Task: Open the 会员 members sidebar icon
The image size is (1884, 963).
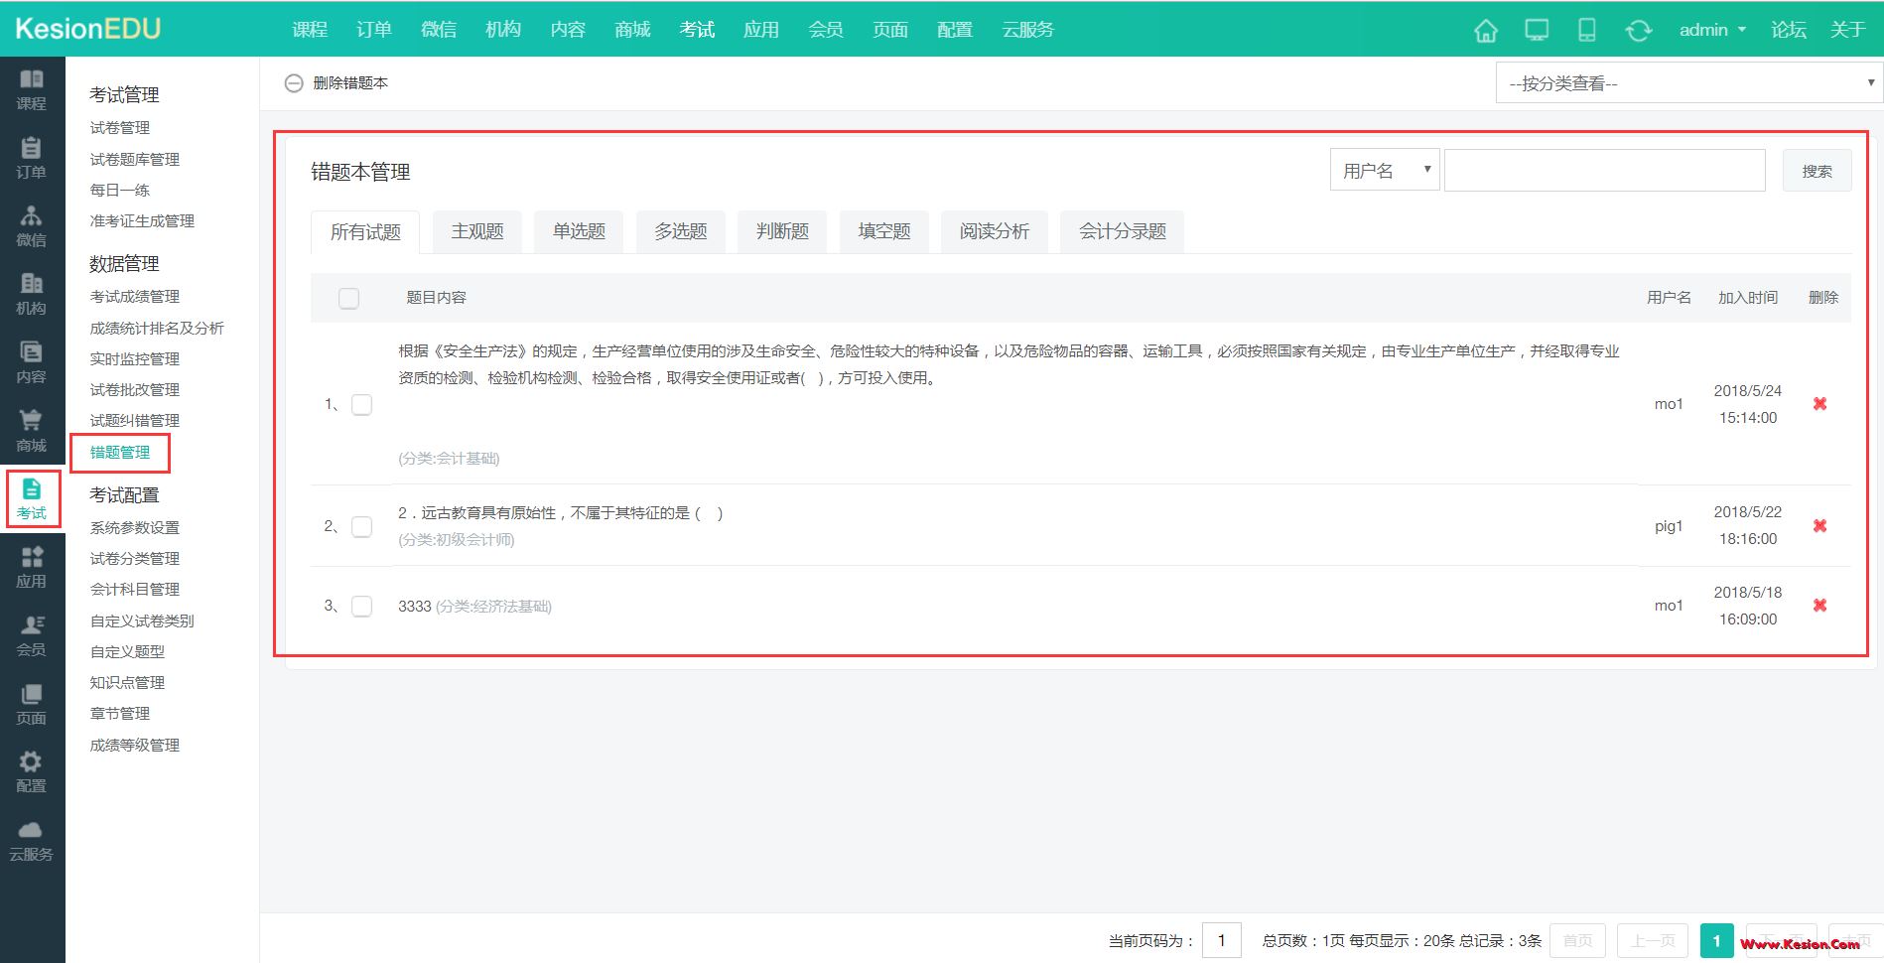Action: (31, 635)
